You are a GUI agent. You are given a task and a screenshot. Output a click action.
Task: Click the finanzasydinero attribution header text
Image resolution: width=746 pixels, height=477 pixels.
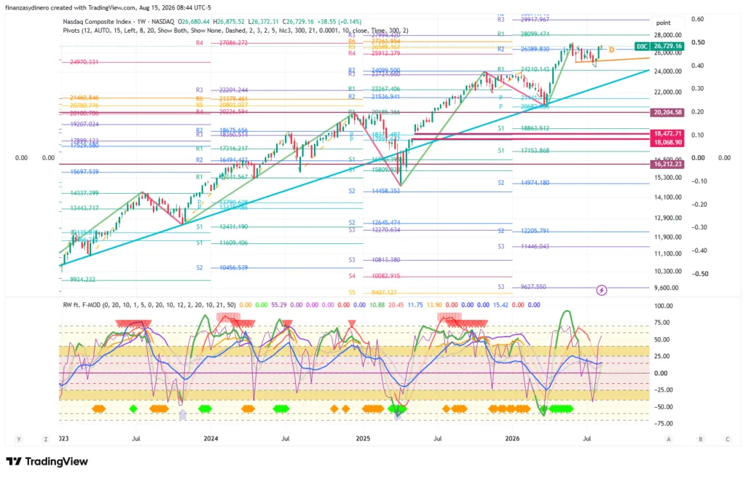(108, 7)
